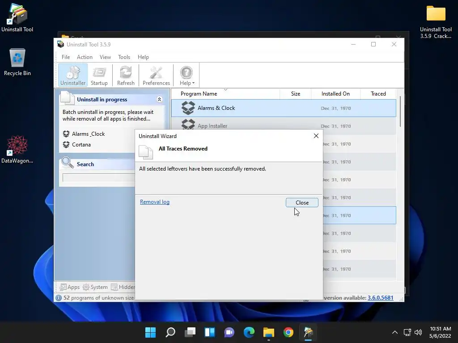
Task: Sort by Traced column header
Action: click(378, 94)
